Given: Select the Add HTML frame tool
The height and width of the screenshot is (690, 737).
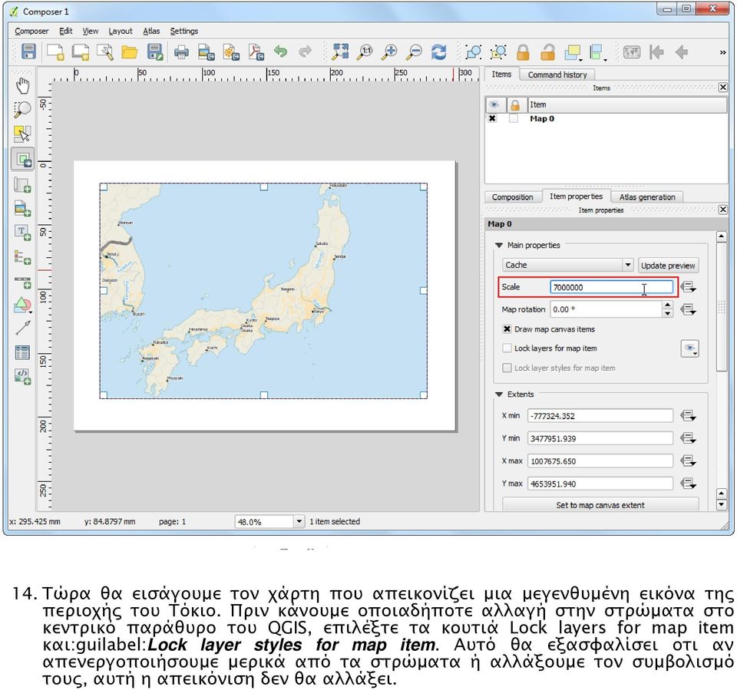Looking at the screenshot, I should pos(22,377).
